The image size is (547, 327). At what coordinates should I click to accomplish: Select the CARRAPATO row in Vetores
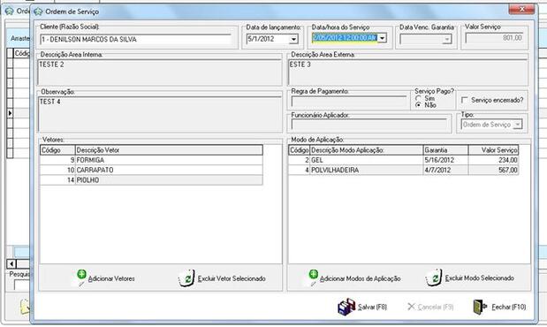[x=151, y=170]
